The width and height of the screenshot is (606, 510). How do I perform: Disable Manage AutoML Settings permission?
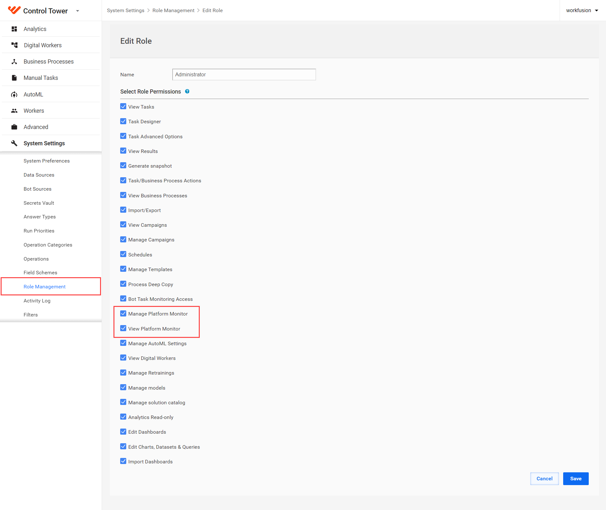123,343
